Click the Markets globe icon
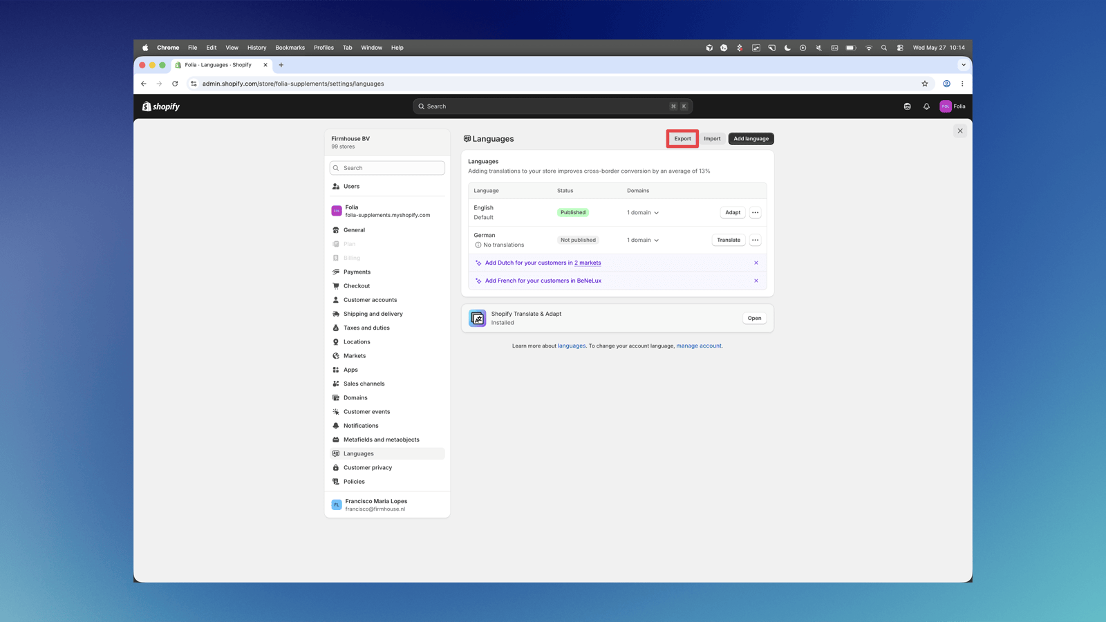Viewport: 1106px width, 622px height. point(336,356)
